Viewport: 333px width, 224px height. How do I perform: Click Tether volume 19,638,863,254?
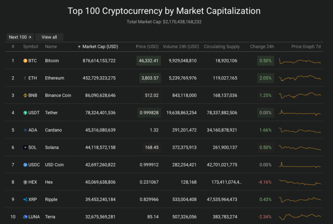point(182,113)
